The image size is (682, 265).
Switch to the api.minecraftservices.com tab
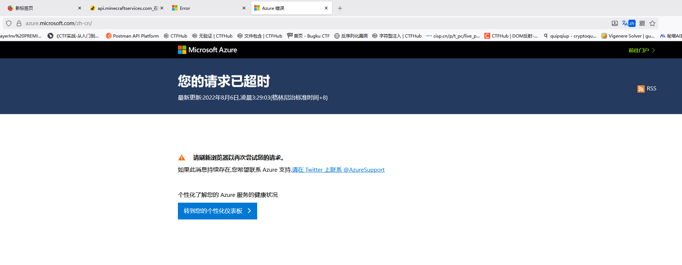click(x=124, y=8)
